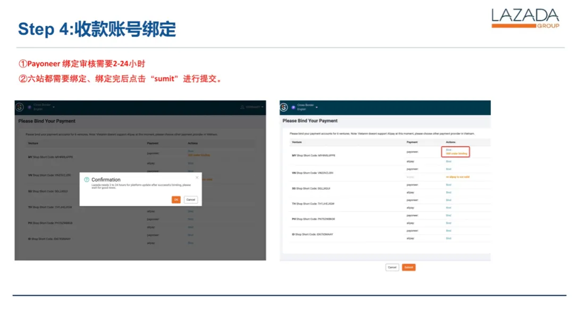Select the globe icon beside Cross Border label
The width and height of the screenshot is (574, 321).
(x=292, y=106)
